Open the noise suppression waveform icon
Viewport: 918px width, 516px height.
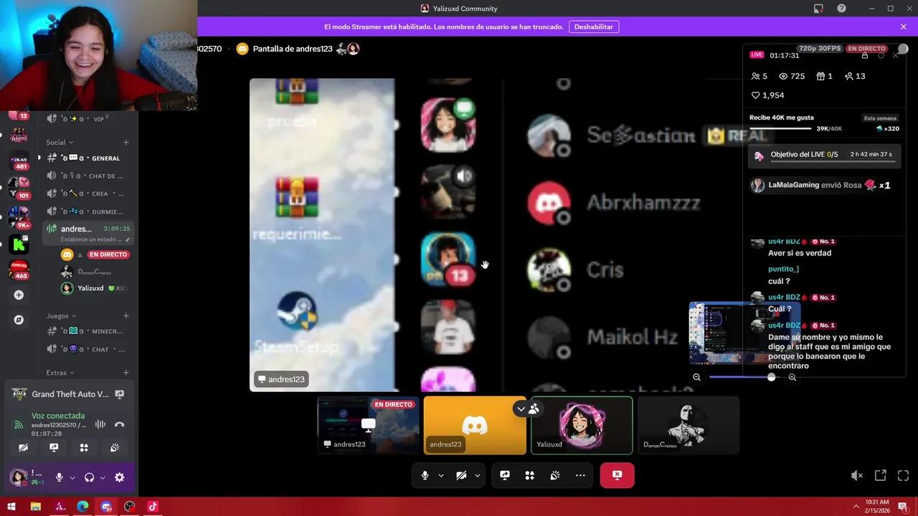click(x=100, y=424)
